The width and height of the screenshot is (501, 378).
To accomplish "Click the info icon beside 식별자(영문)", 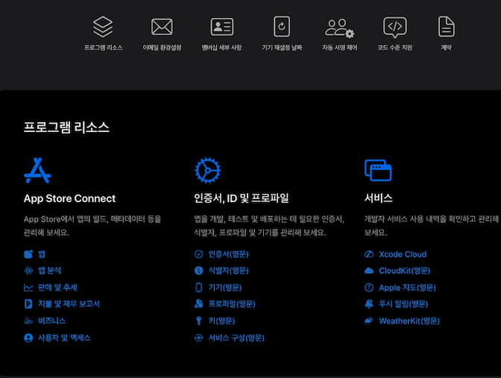I will 199,271.
